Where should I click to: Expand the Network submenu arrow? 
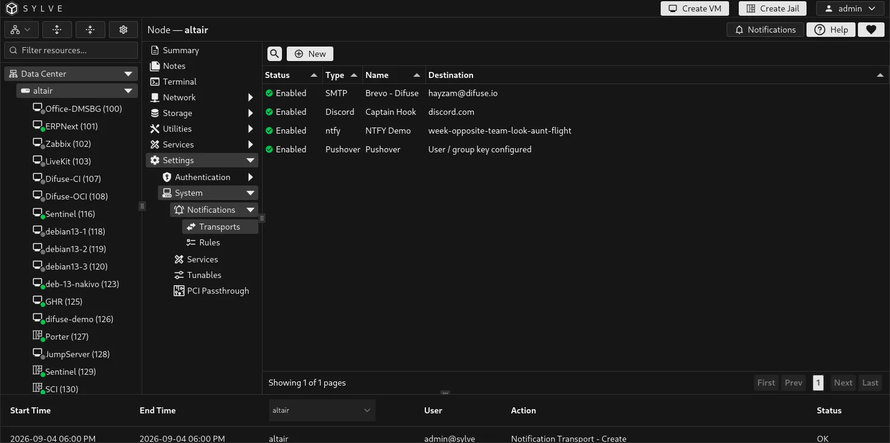pyautogui.click(x=250, y=97)
